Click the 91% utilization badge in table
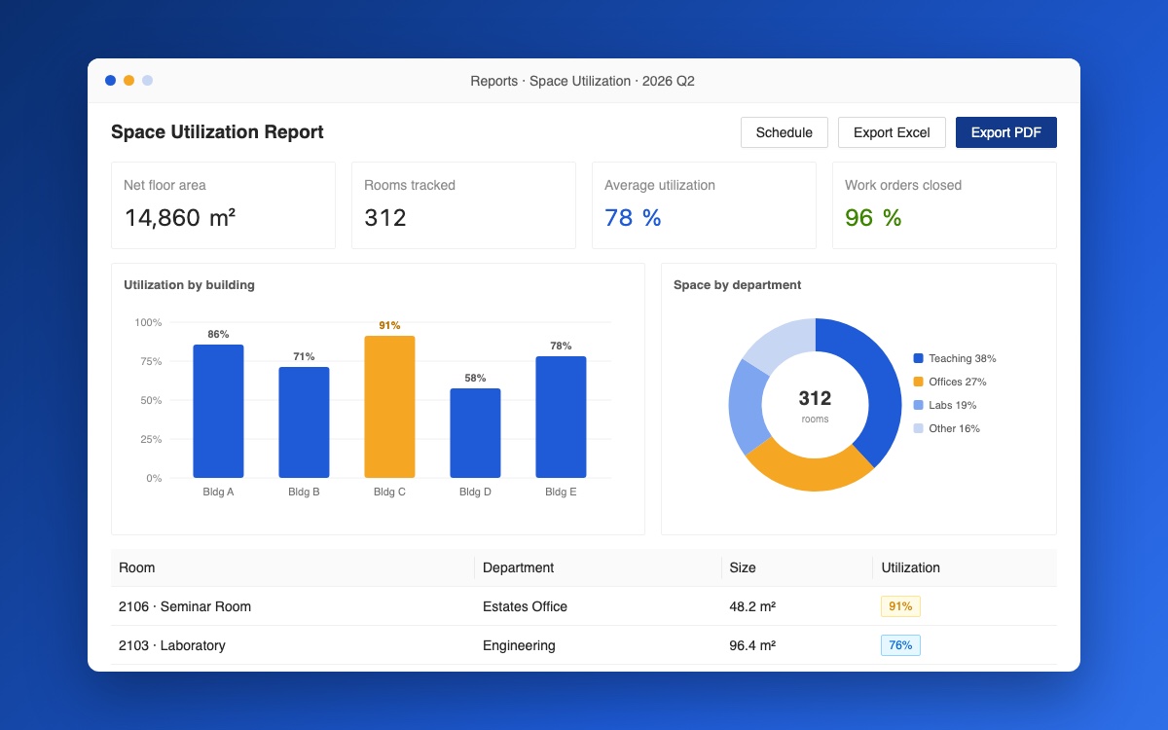The image size is (1168, 730). pos(900,606)
